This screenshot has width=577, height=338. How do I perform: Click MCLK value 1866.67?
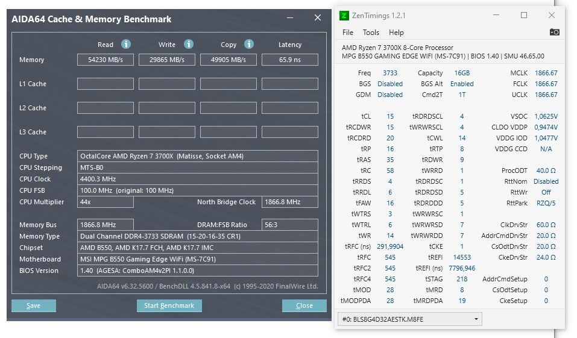[546, 73]
